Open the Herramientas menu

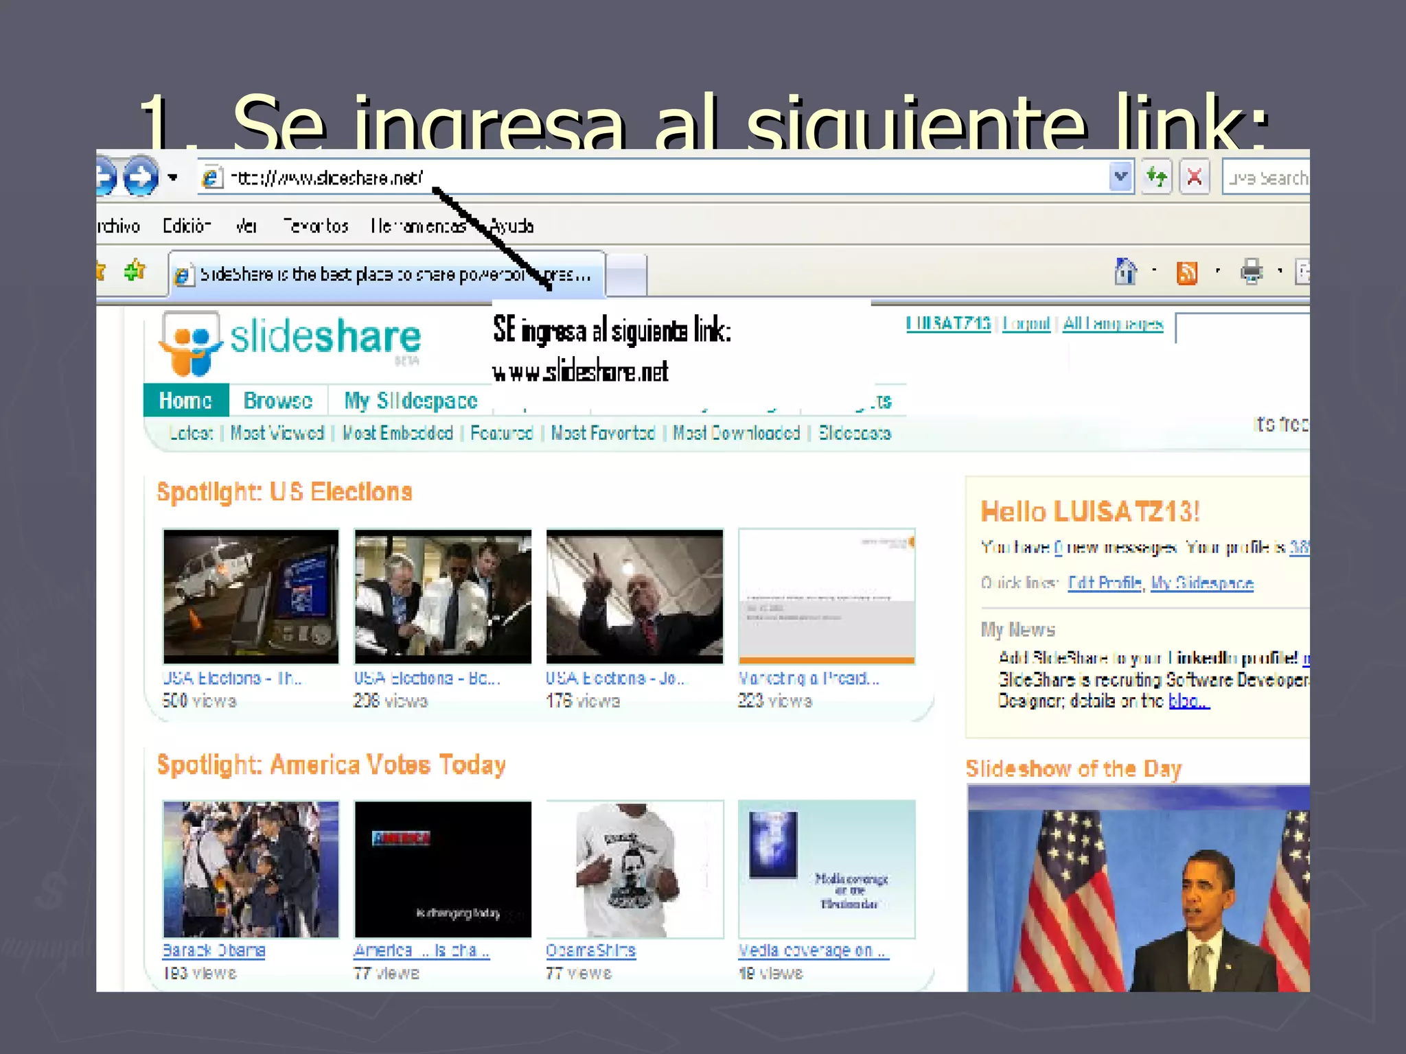(x=419, y=226)
